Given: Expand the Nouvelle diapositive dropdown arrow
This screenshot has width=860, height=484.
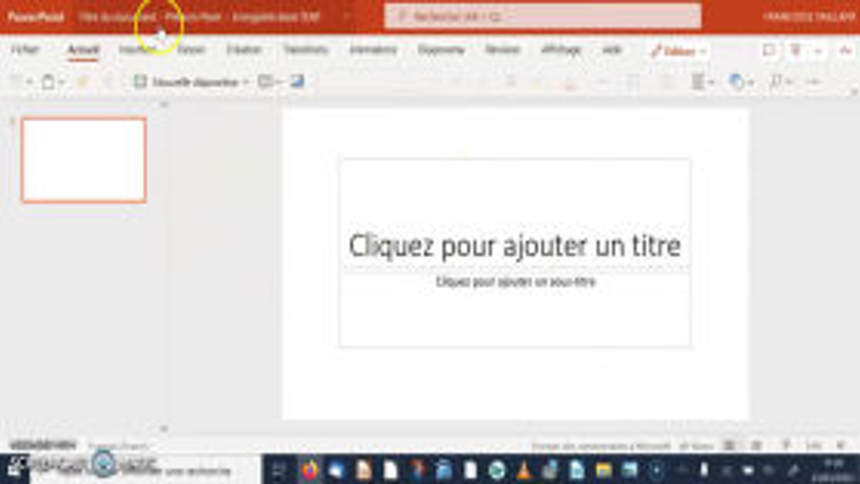Looking at the screenshot, I should pyautogui.click(x=245, y=82).
